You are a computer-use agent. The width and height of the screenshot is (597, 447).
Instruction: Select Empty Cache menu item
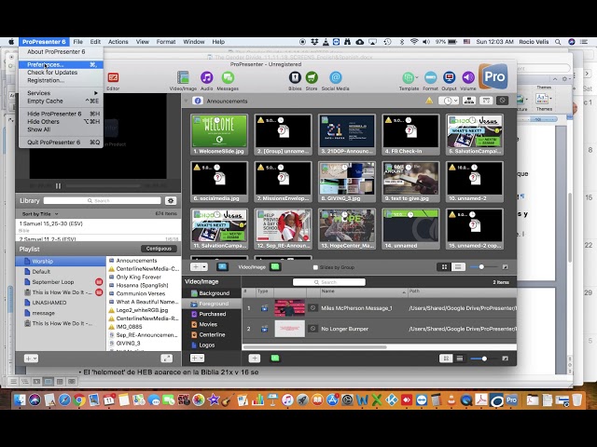point(61,101)
